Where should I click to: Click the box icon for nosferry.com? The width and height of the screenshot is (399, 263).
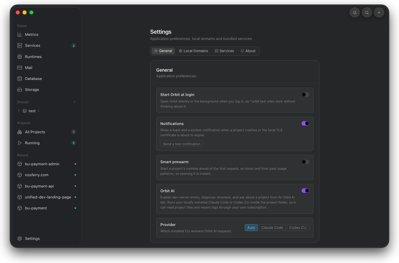[20, 175]
